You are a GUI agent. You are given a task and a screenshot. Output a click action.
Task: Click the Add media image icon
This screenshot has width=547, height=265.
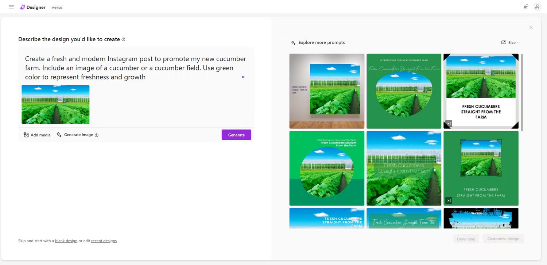(x=25, y=135)
